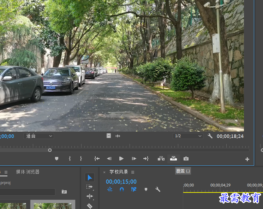Open 学校风景 panel menu
The width and height of the screenshot is (263, 209).
tap(133, 172)
